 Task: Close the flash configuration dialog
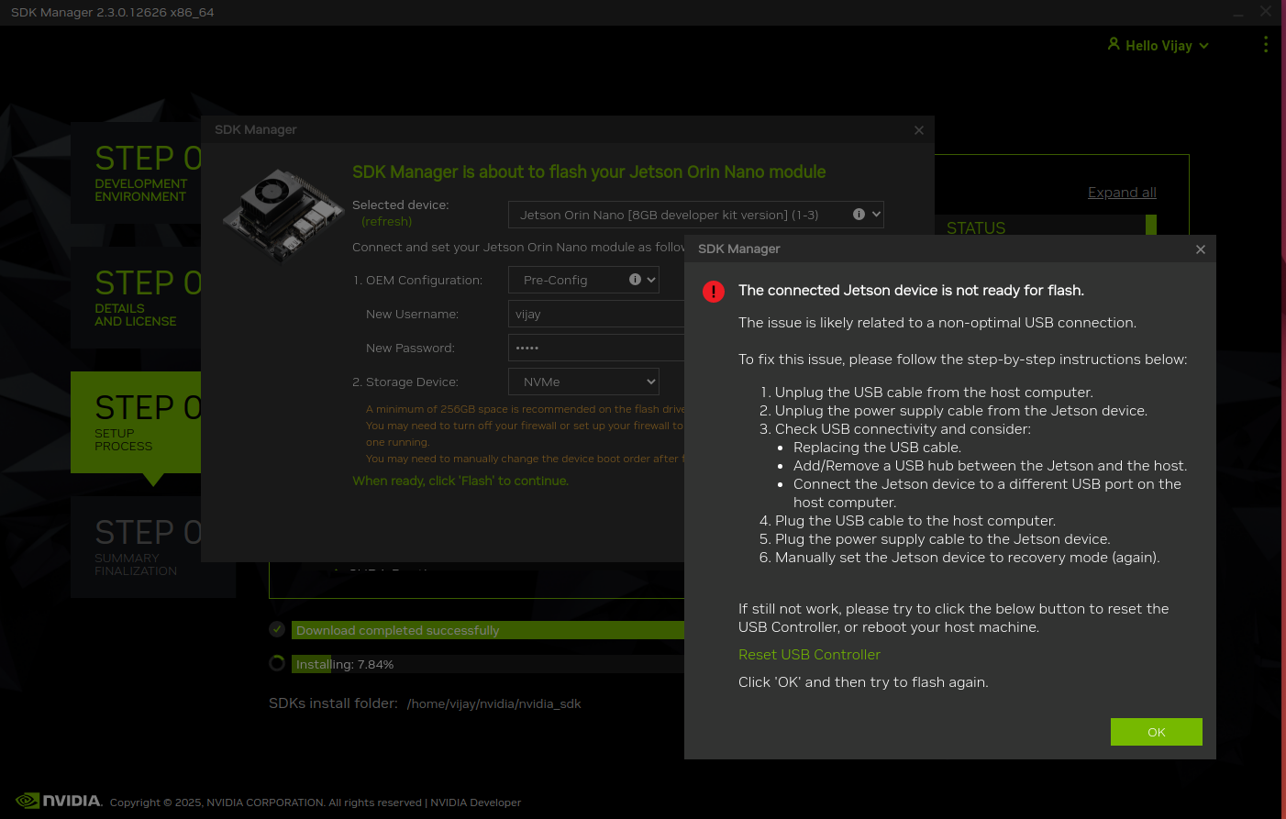[x=919, y=130]
